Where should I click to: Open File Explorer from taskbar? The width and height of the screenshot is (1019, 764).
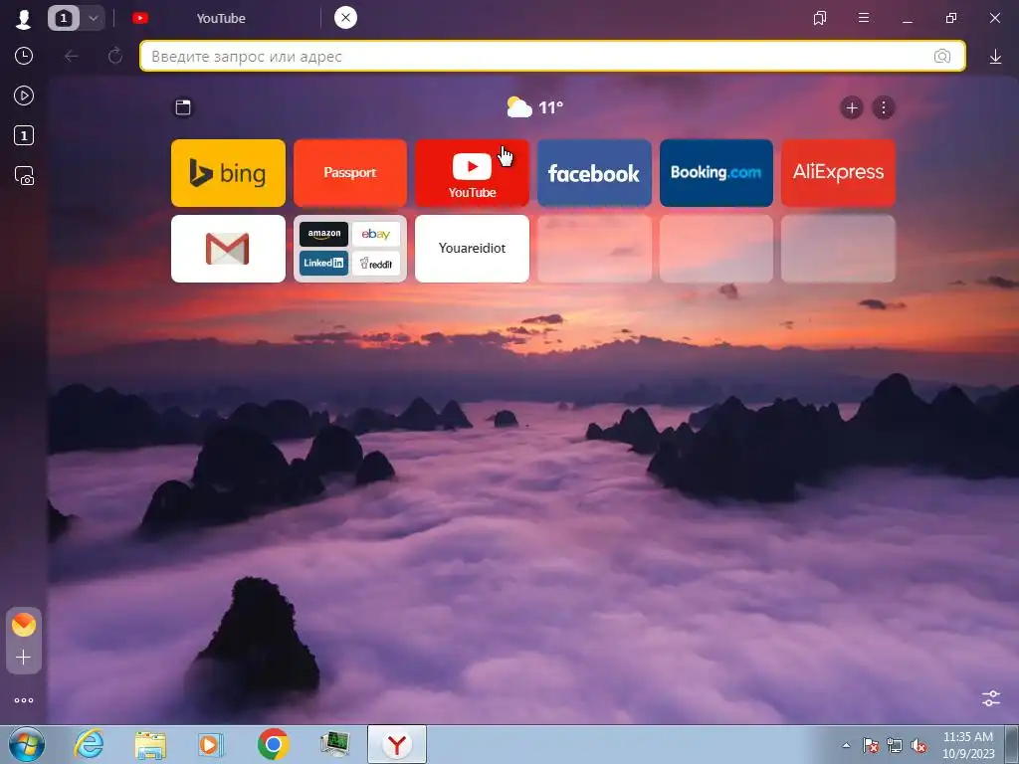click(x=151, y=744)
